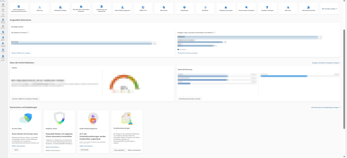Click 'Jetzt ausprobieren' on Compliancebewertungen card
Screen dimensions: 347x158
coord(119,150)
